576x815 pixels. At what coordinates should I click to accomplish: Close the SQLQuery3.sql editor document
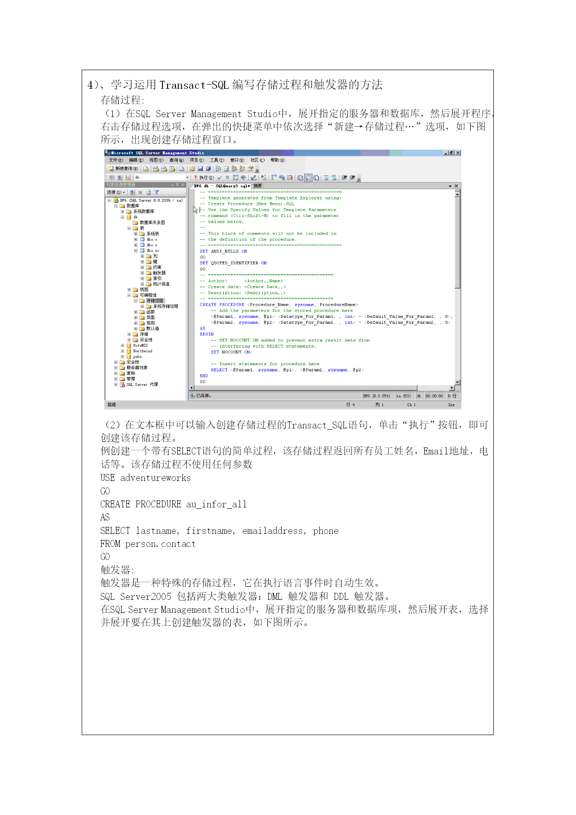456,186
